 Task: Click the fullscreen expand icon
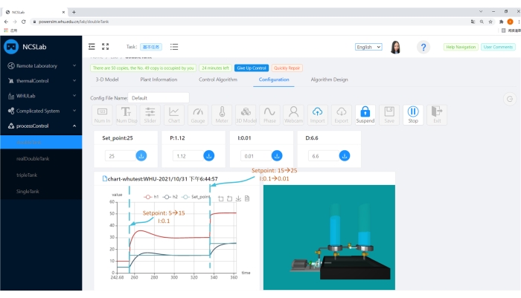[x=105, y=47]
